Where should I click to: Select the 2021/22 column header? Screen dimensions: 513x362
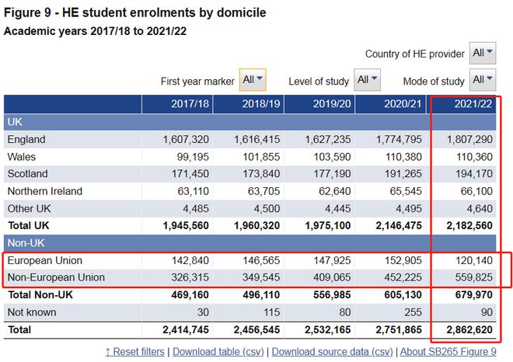click(461, 104)
